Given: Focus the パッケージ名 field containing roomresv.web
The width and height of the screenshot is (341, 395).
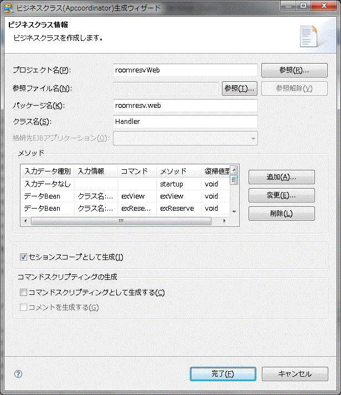Looking at the screenshot, I should click(x=185, y=106).
